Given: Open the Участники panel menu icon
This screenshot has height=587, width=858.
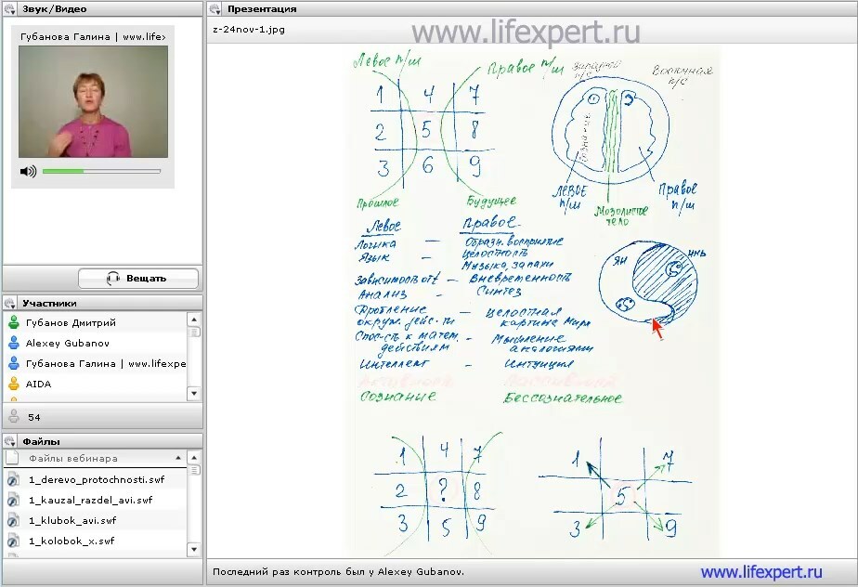Looking at the screenshot, I should tap(10, 303).
